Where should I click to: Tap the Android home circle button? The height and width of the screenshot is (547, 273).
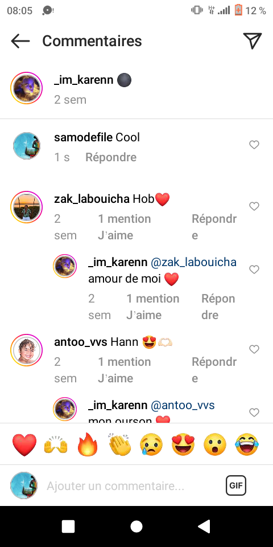pyautogui.click(x=136, y=526)
